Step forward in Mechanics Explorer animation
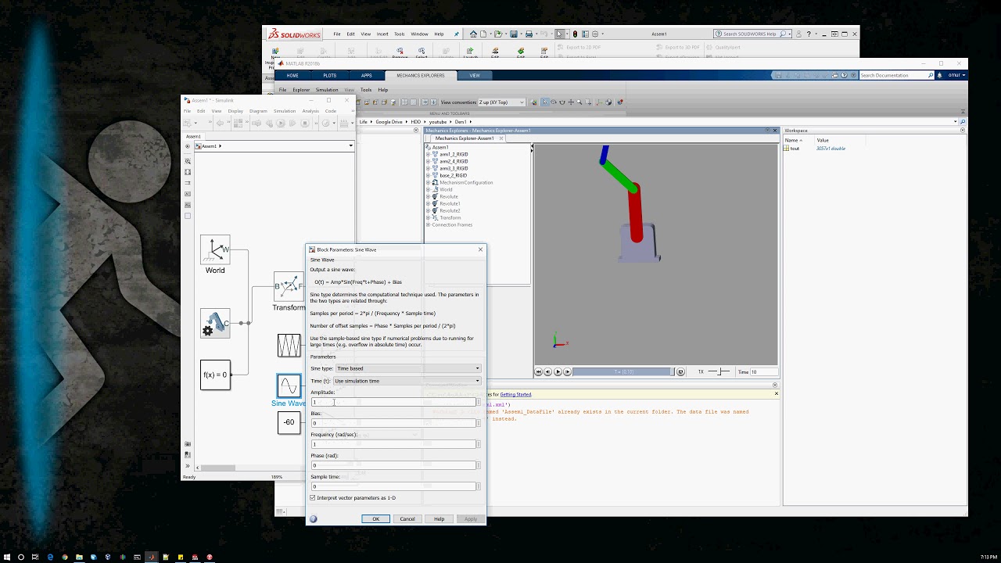 tap(567, 372)
